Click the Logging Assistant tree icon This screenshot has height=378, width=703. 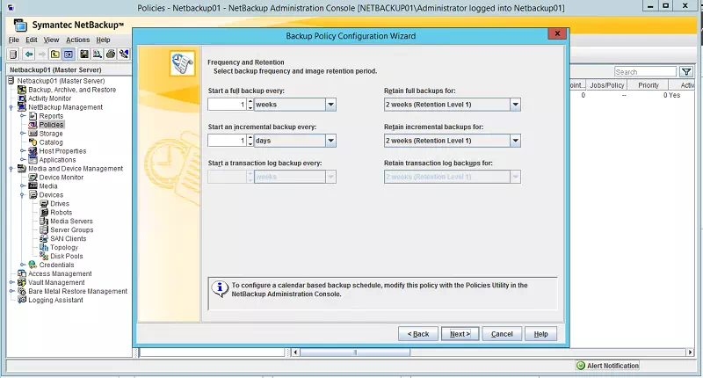click(21, 300)
